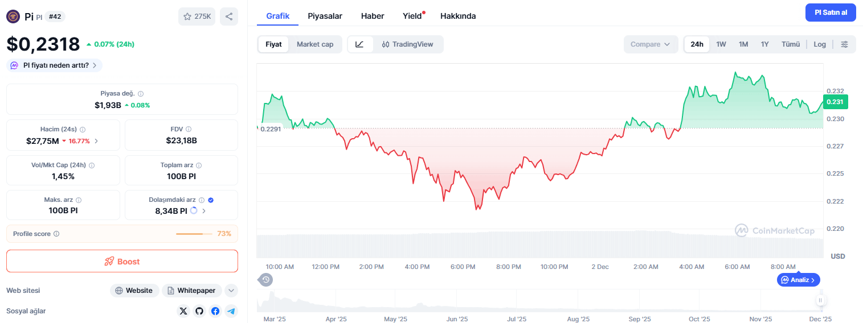Set chart range to 24h
The image size is (863, 323).
[697, 44]
